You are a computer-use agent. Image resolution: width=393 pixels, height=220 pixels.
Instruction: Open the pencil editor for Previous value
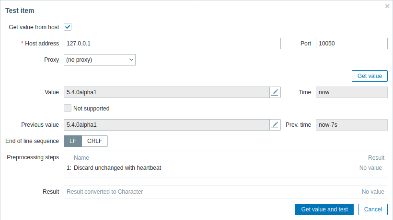(275, 125)
